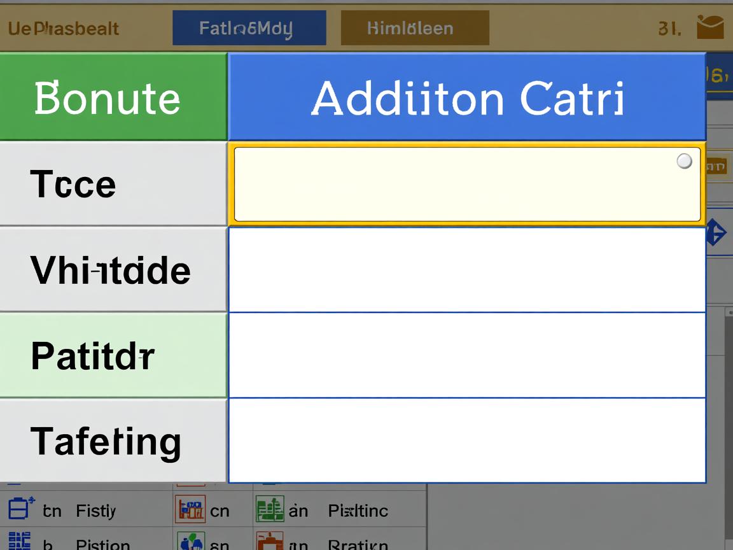Click the green icon beside Pisltinc

click(x=270, y=509)
